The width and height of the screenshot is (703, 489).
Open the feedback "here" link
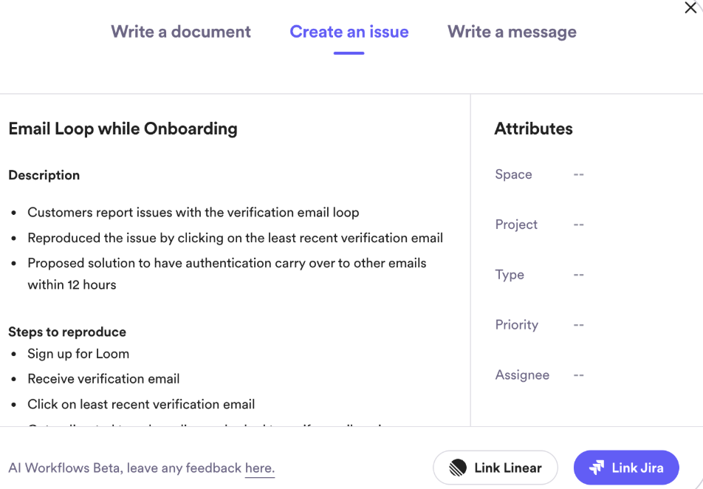tap(259, 468)
